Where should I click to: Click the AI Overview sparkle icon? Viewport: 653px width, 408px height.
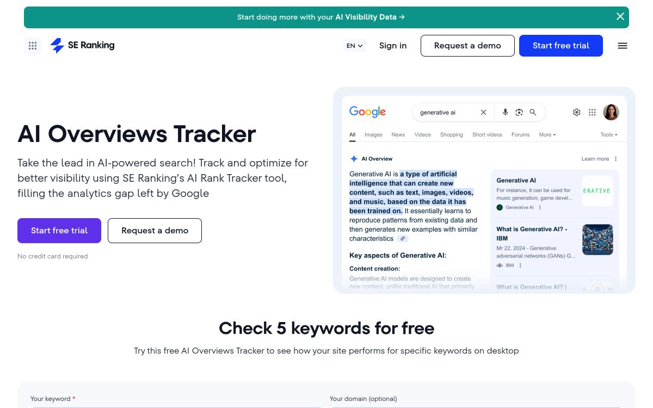354,159
